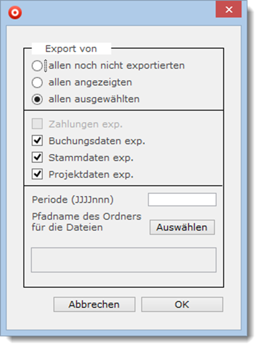Close the export dialog window
The width and height of the screenshot is (260, 349).
coord(229,10)
